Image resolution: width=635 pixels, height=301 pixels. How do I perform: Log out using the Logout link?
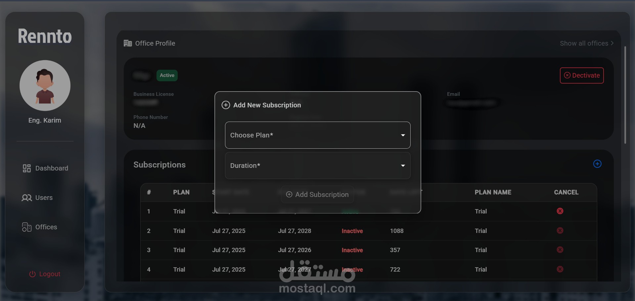click(45, 274)
